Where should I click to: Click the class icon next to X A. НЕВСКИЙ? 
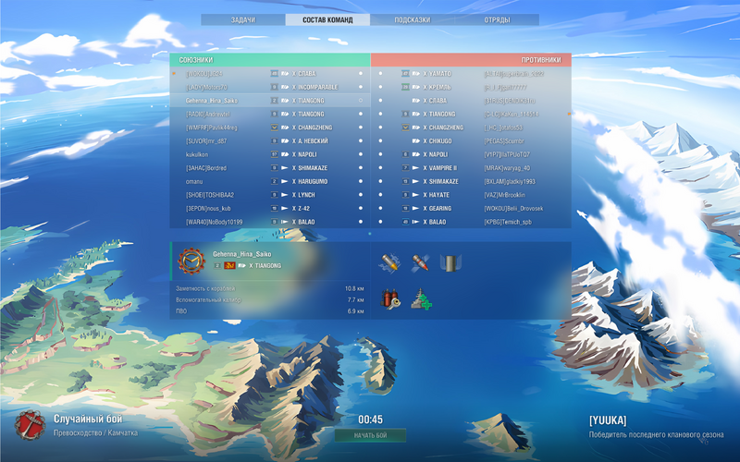(x=285, y=141)
